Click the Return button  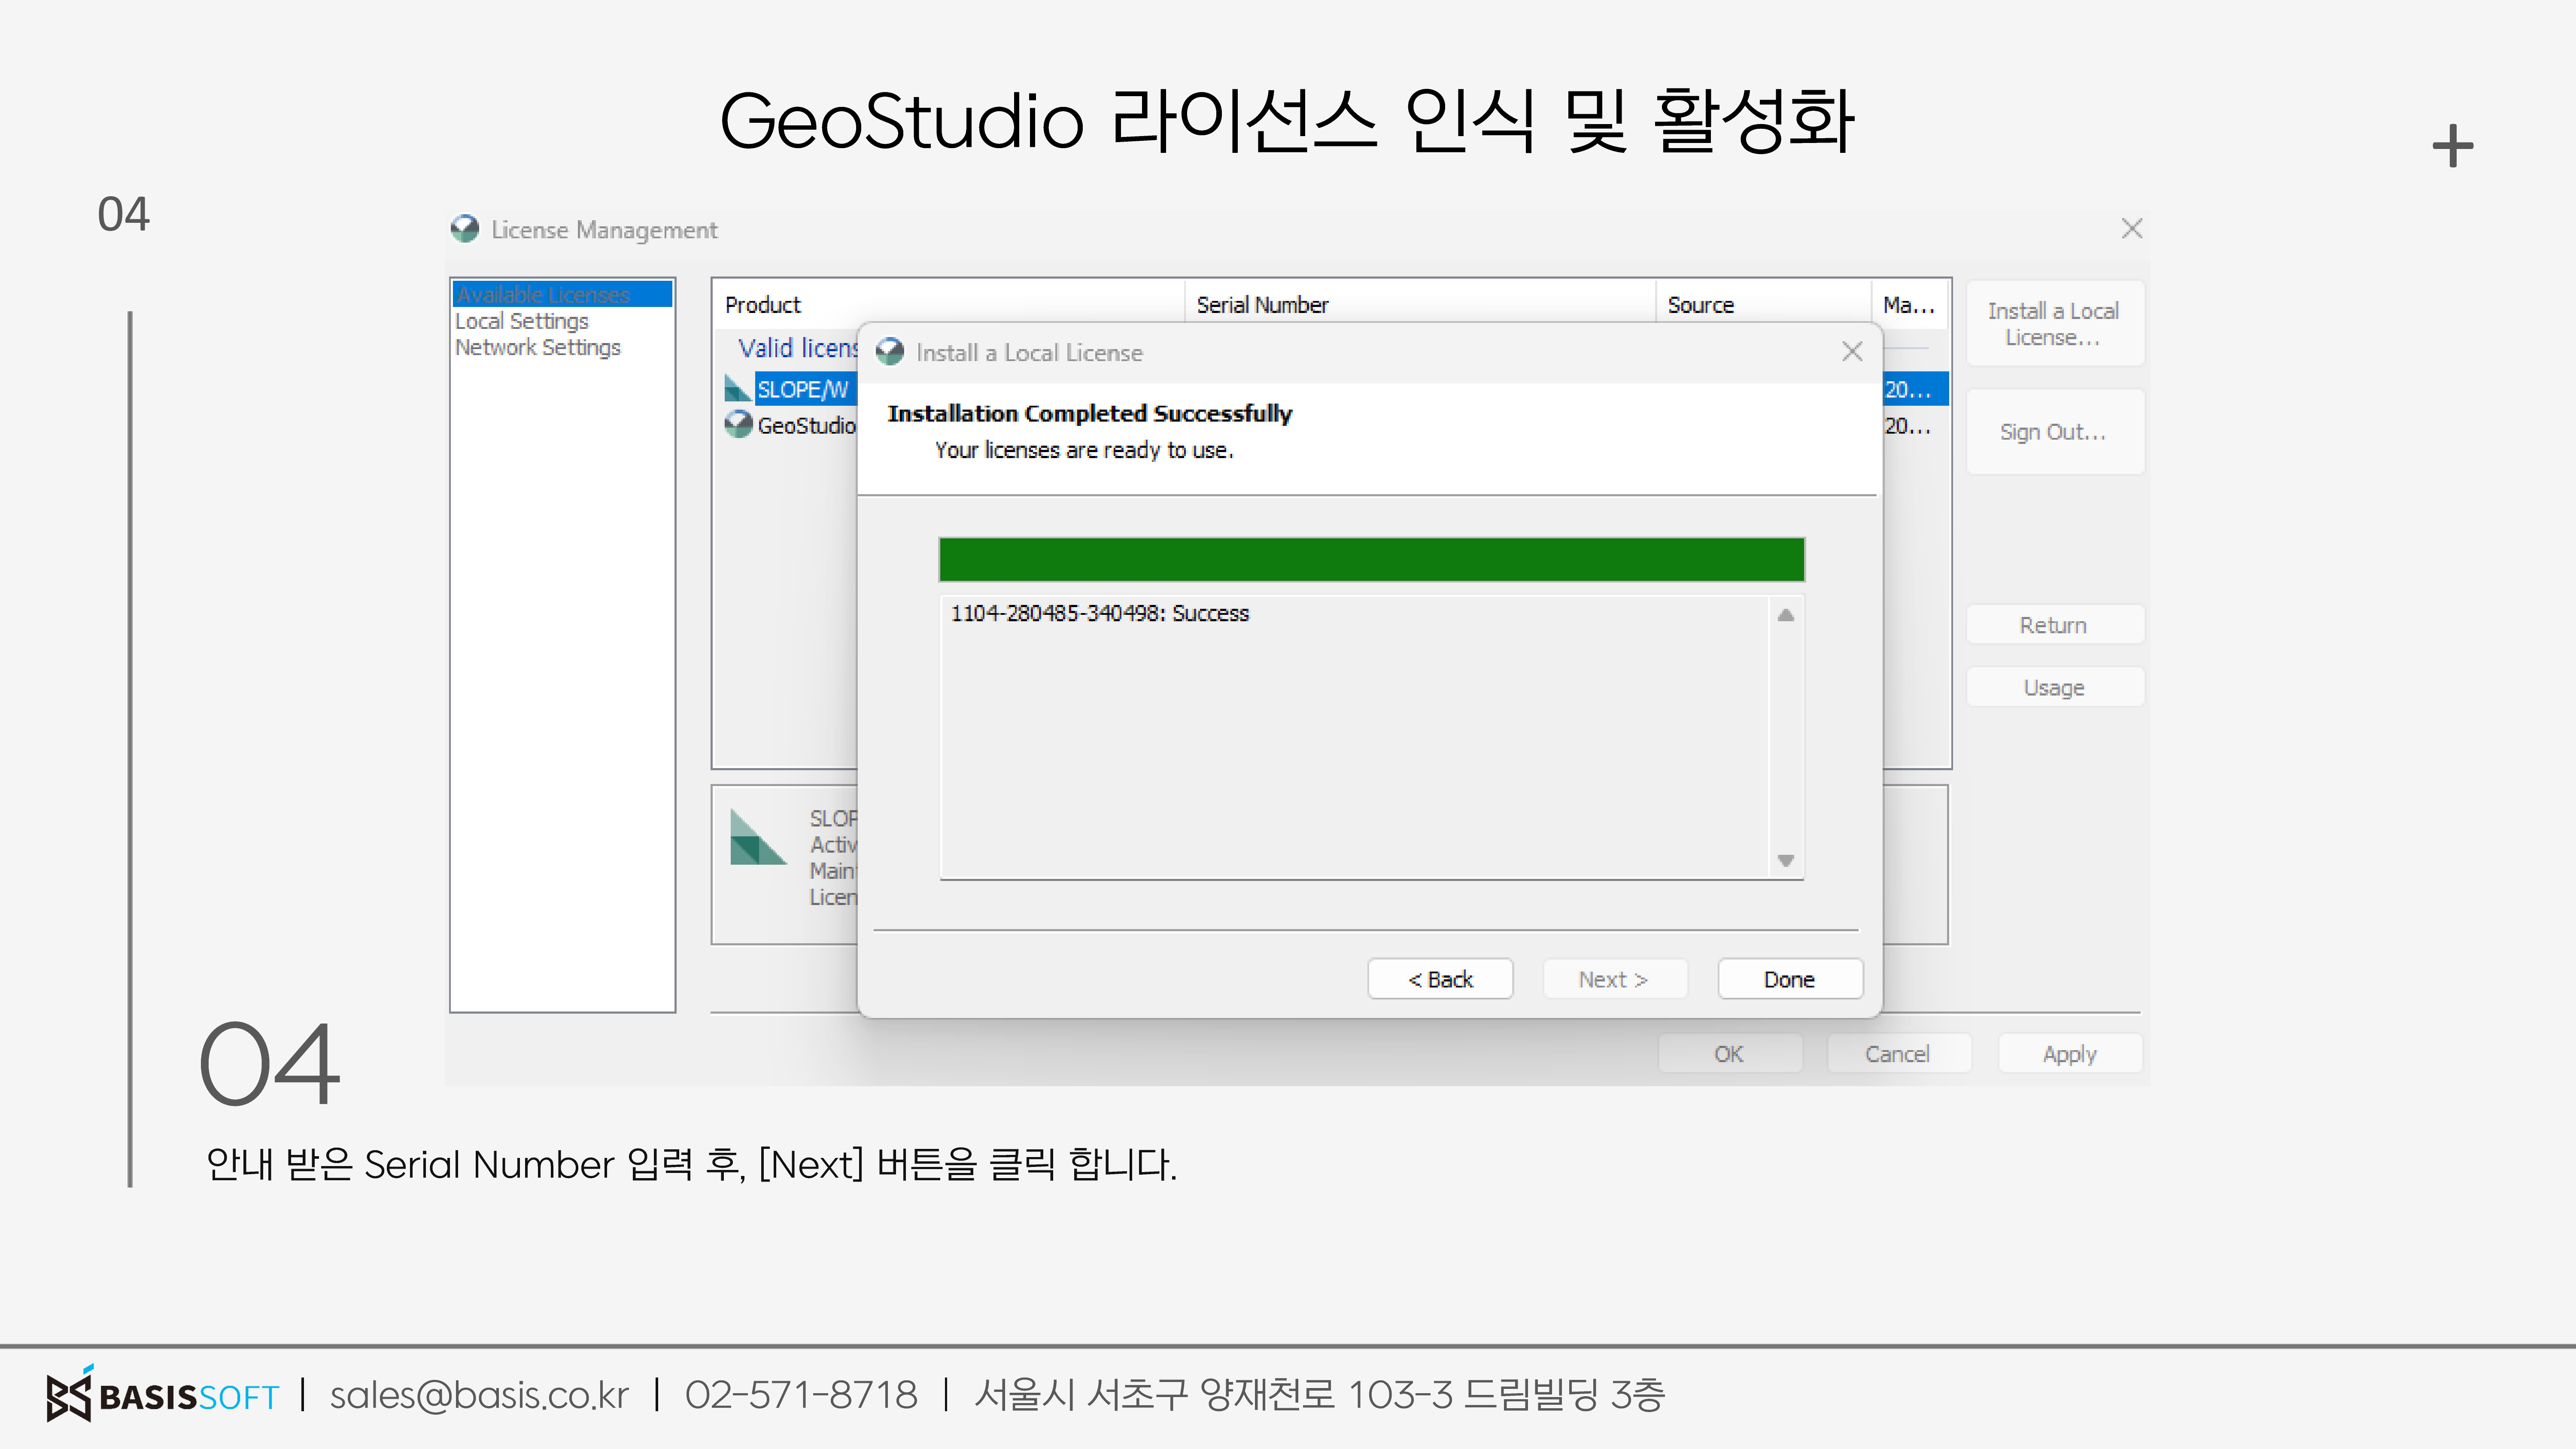pos(2054,625)
